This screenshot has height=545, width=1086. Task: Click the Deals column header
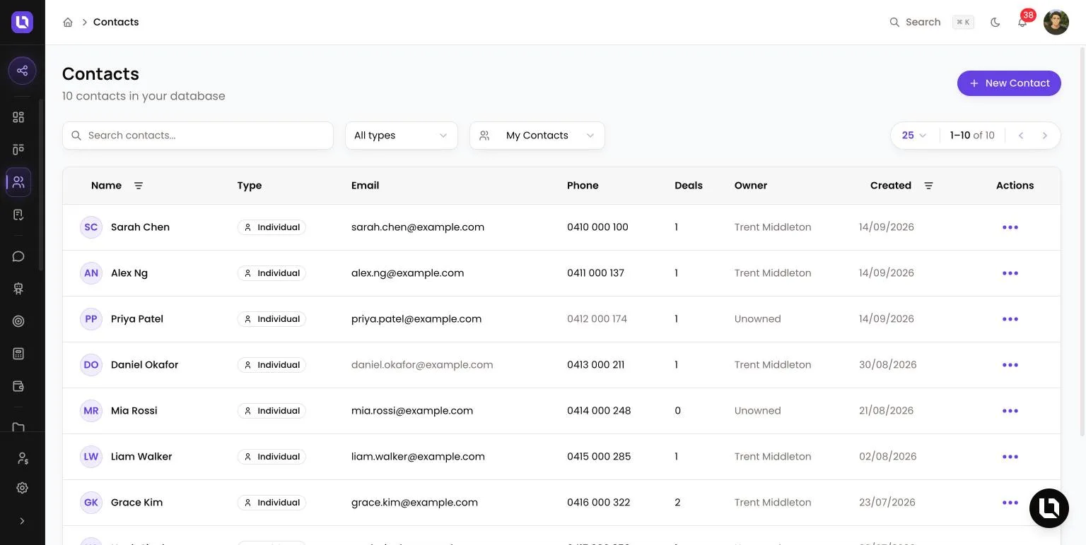tap(689, 186)
